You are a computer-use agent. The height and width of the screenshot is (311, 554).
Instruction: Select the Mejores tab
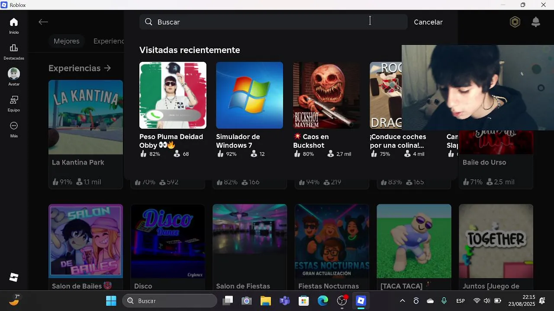67,41
